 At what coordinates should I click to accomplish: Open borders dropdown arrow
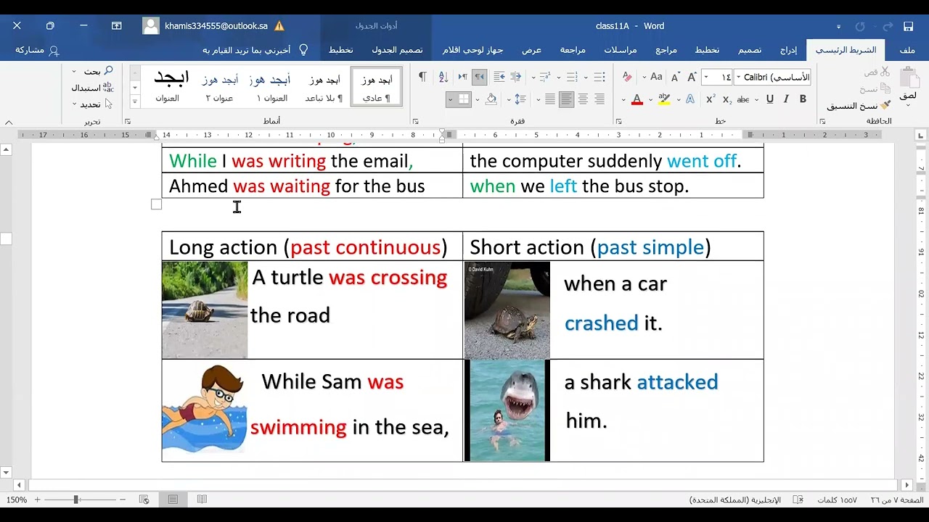pos(451,99)
